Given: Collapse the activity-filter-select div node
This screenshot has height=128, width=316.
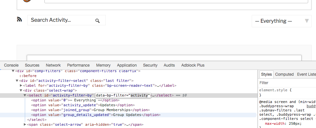Looking at the screenshot, I should pyautogui.click(x=17, y=81).
